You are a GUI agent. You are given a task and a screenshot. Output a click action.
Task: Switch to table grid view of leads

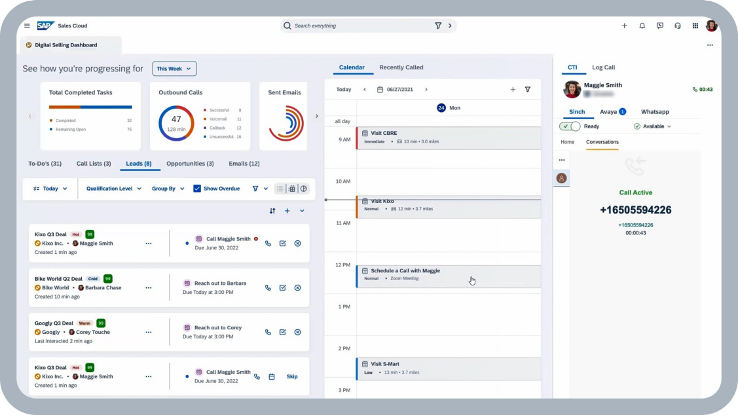(292, 189)
